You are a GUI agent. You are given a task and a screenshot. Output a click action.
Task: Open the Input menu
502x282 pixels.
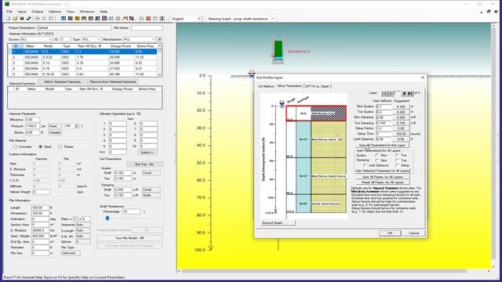point(22,12)
